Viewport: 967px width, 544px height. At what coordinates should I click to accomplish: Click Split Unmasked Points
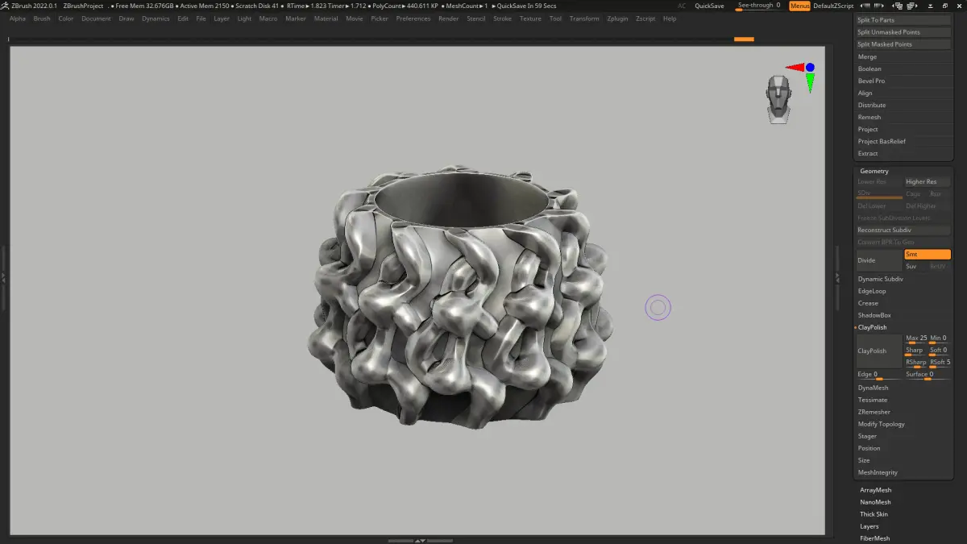pos(903,32)
